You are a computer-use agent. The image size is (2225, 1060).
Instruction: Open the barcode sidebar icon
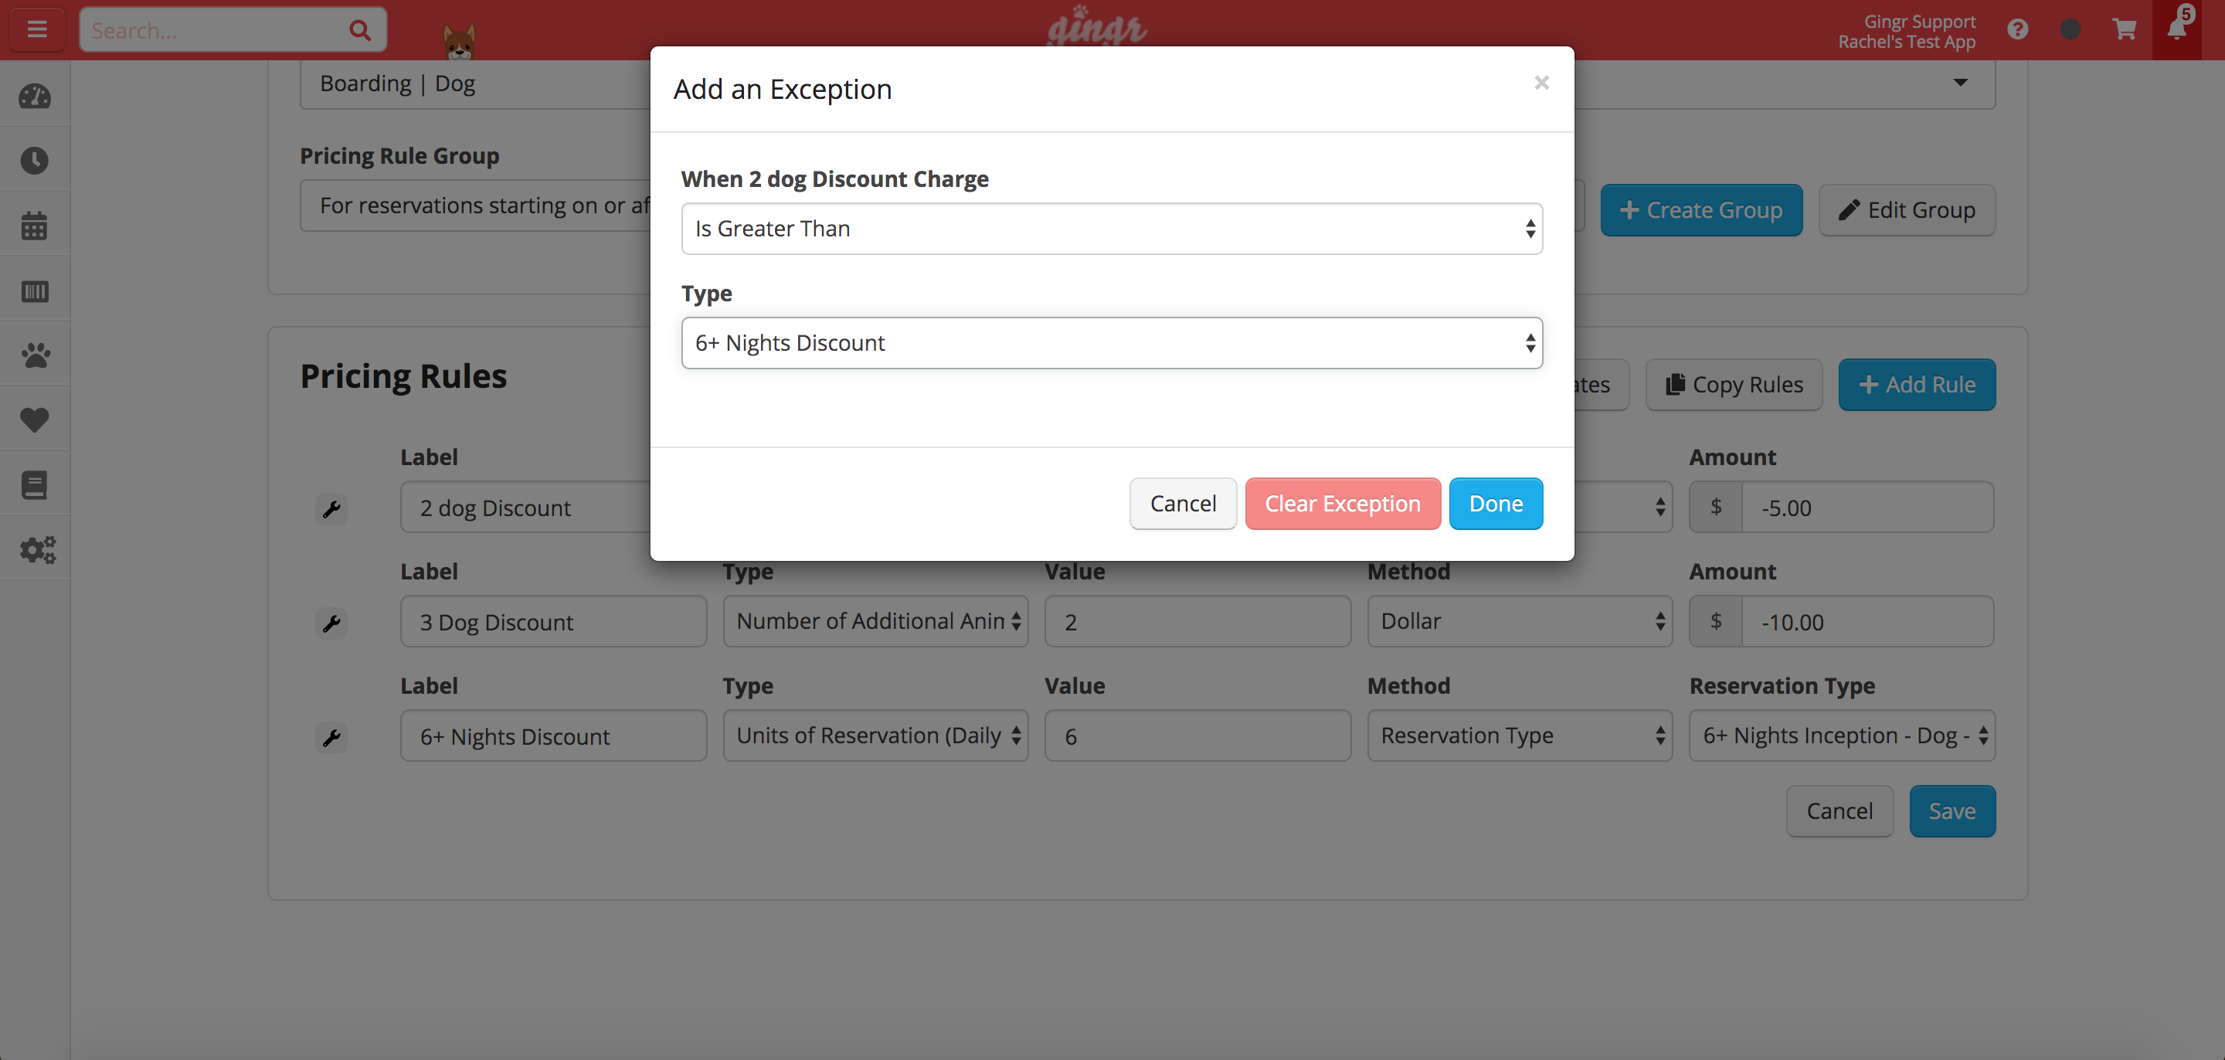(x=35, y=291)
